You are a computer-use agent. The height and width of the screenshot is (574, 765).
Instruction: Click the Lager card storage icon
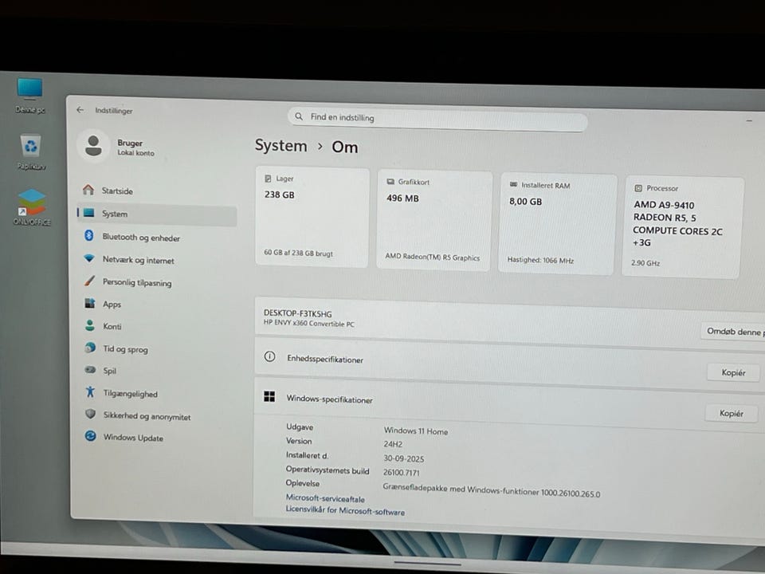pyautogui.click(x=268, y=179)
